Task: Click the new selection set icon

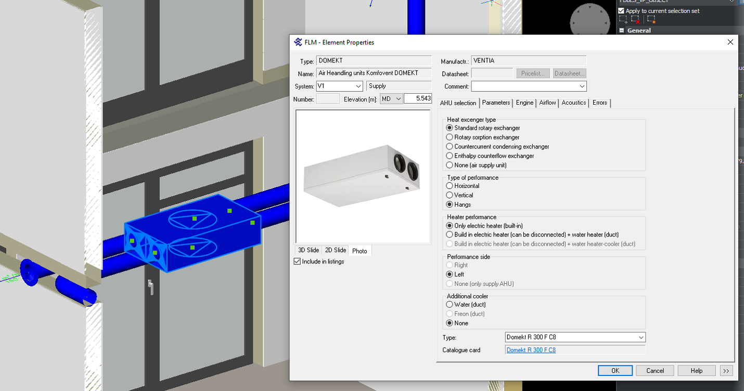Action: (651, 19)
